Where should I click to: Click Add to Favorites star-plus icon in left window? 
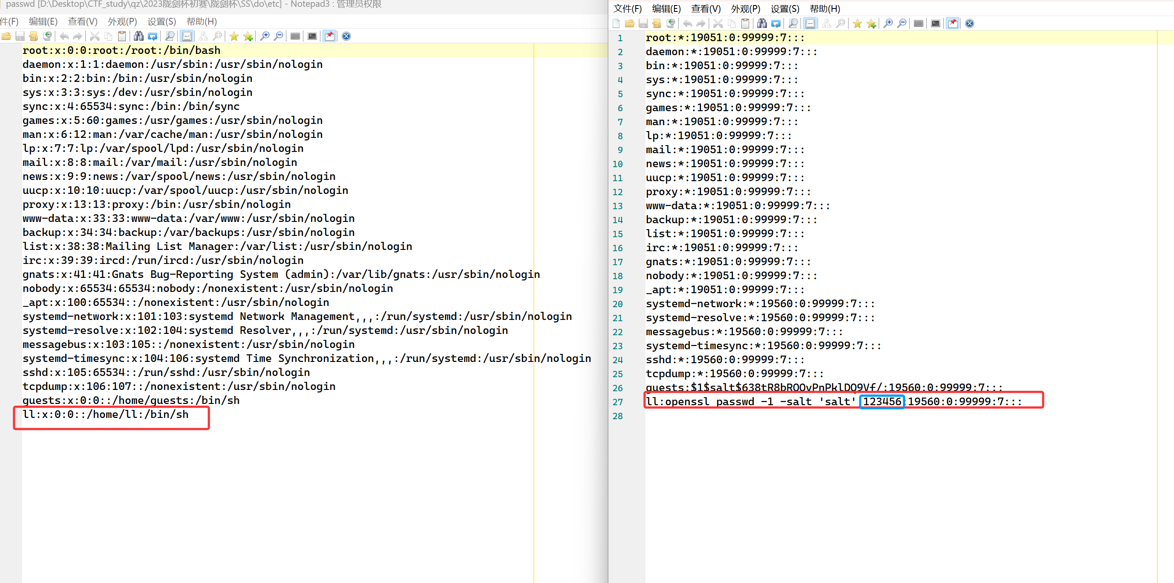point(248,36)
